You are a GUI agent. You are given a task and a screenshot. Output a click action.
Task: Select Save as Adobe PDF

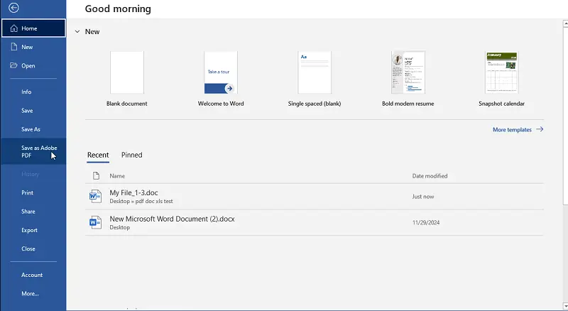(33, 151)
